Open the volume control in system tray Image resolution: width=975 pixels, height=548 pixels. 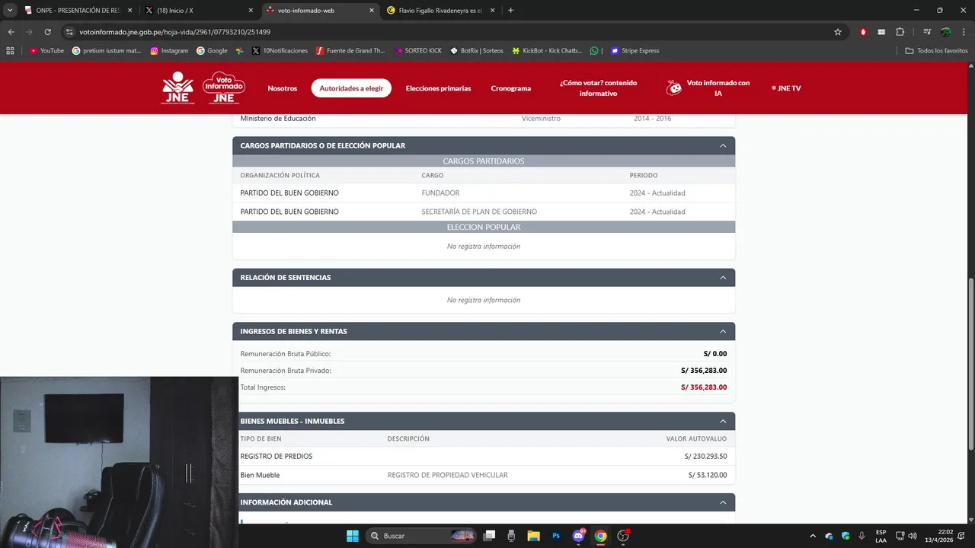click(x=913, y=536)
